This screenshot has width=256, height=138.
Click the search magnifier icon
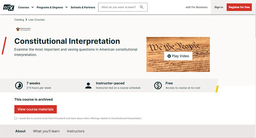coord(141,7)
